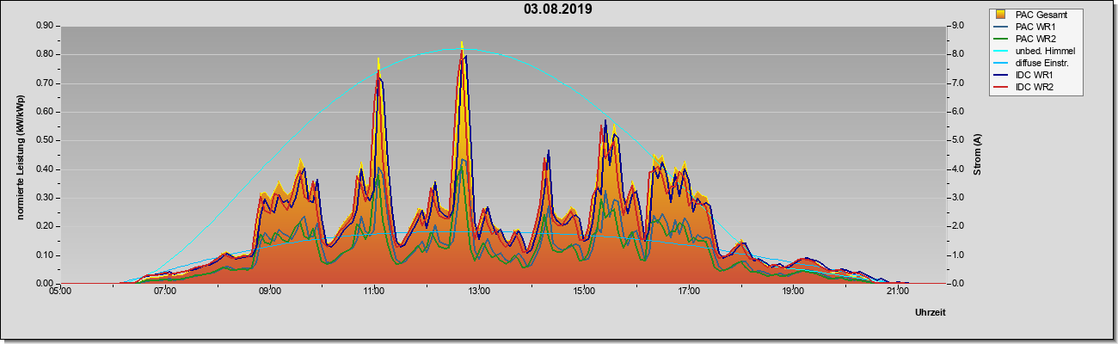This screenshot has height=344, width=1118.
Task: Click the chart title 03.08.2019
Action: pyautogui.click(x=558, y=9)
